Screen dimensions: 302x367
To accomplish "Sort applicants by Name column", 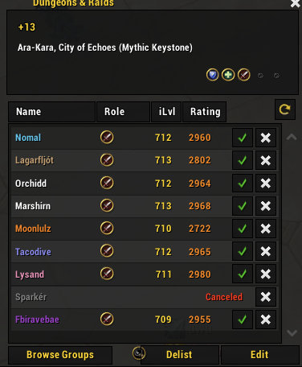I will tap(51, 112).
